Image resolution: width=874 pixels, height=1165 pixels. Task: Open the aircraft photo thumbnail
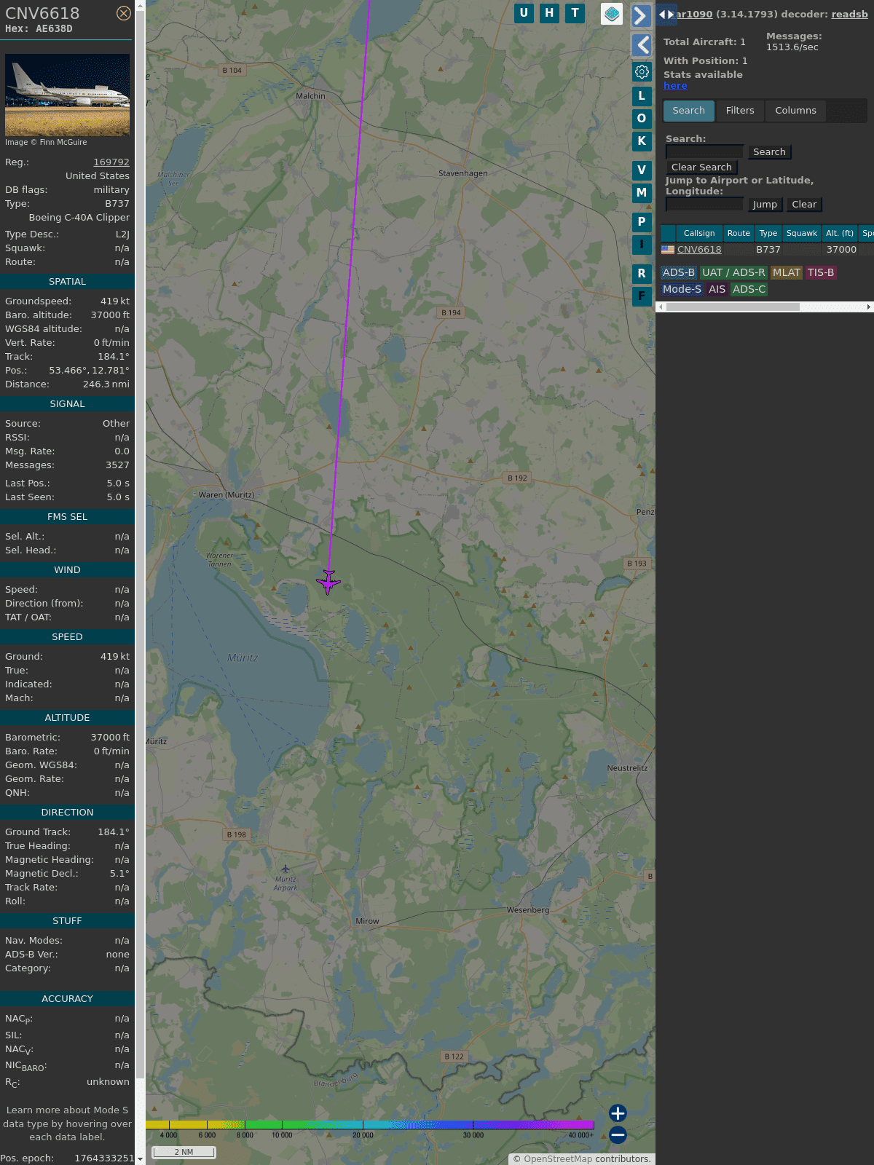coord(67,95)
